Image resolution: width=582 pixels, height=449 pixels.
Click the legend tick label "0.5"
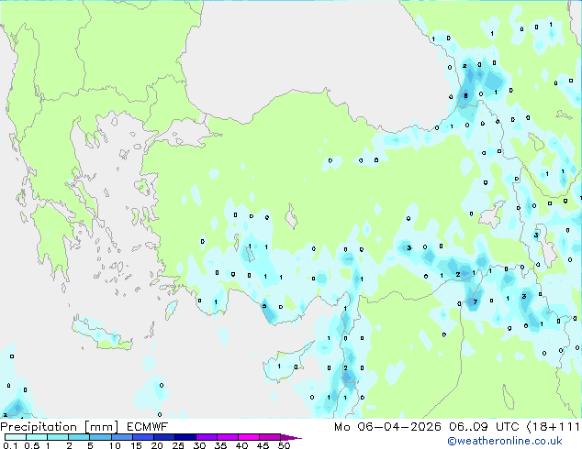[x=32, y=445]
